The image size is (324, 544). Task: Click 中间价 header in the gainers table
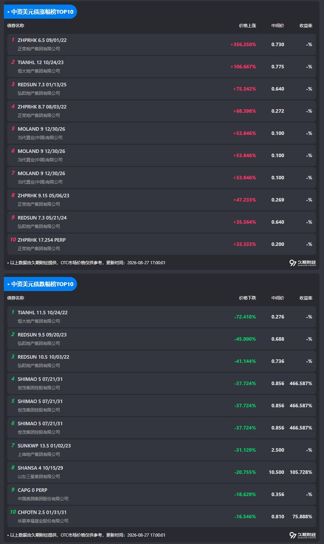[x=278, y=26]
